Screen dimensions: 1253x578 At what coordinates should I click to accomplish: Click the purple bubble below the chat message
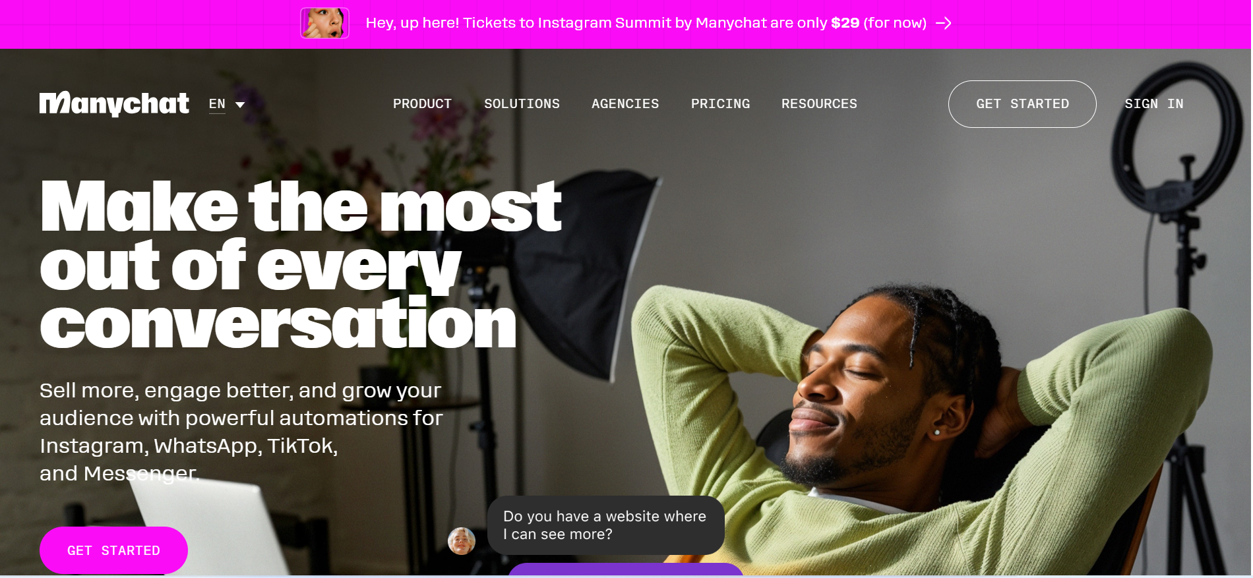625,570
